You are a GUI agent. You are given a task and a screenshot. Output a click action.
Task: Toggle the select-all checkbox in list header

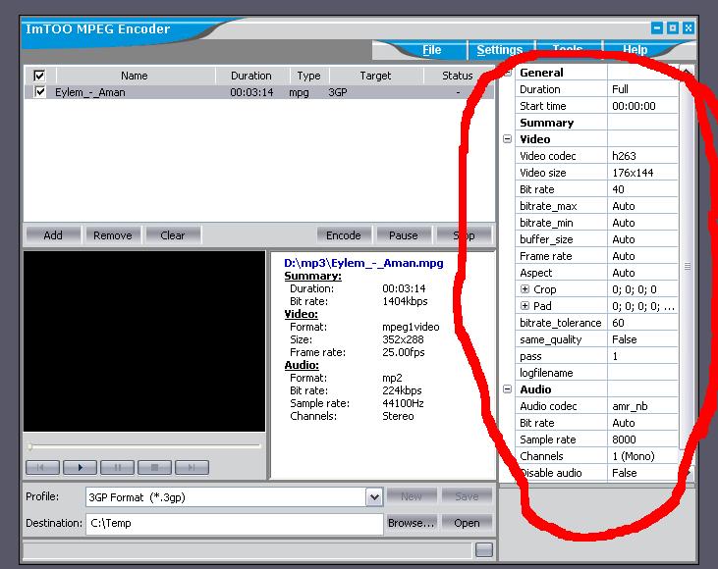[x=39, y=76]
